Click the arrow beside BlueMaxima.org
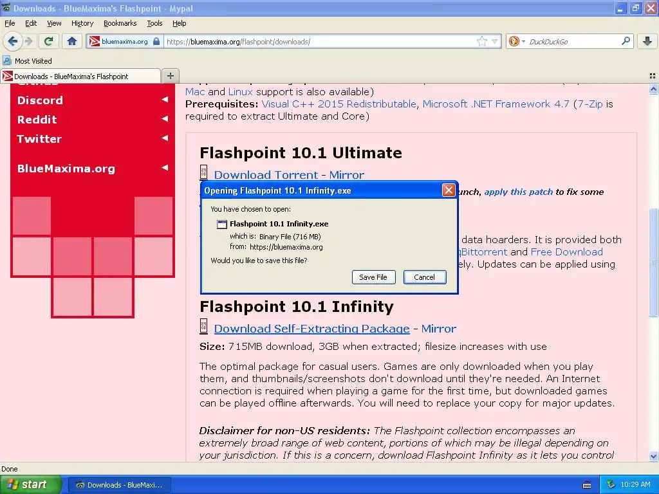This screenshot has height=494, width=659. coord(165,168)
